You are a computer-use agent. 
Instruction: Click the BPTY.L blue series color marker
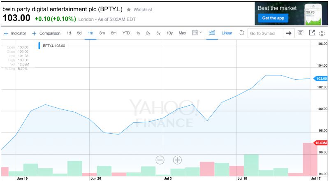pyautogui.click(x=39, y=46)
